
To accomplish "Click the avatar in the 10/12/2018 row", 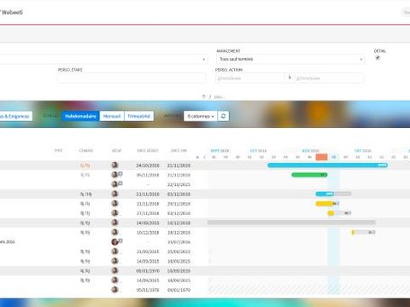I will tap(114, 232).
